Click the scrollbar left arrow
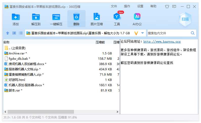 coord(5,112)
